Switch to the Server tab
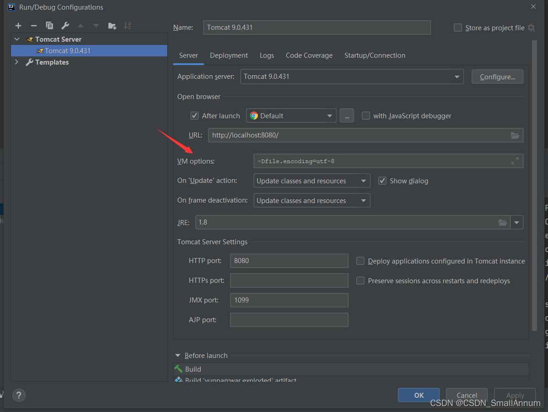Image resolution: width=548 pixels, height=412 pixels. click(188, 55)
